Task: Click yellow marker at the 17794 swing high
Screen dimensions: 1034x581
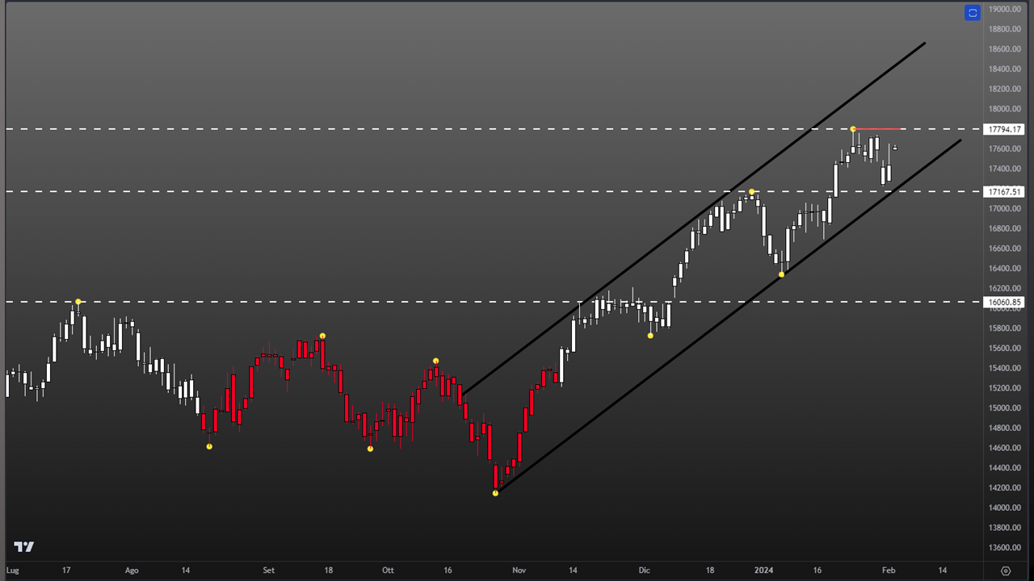Action: coord(853,129)
